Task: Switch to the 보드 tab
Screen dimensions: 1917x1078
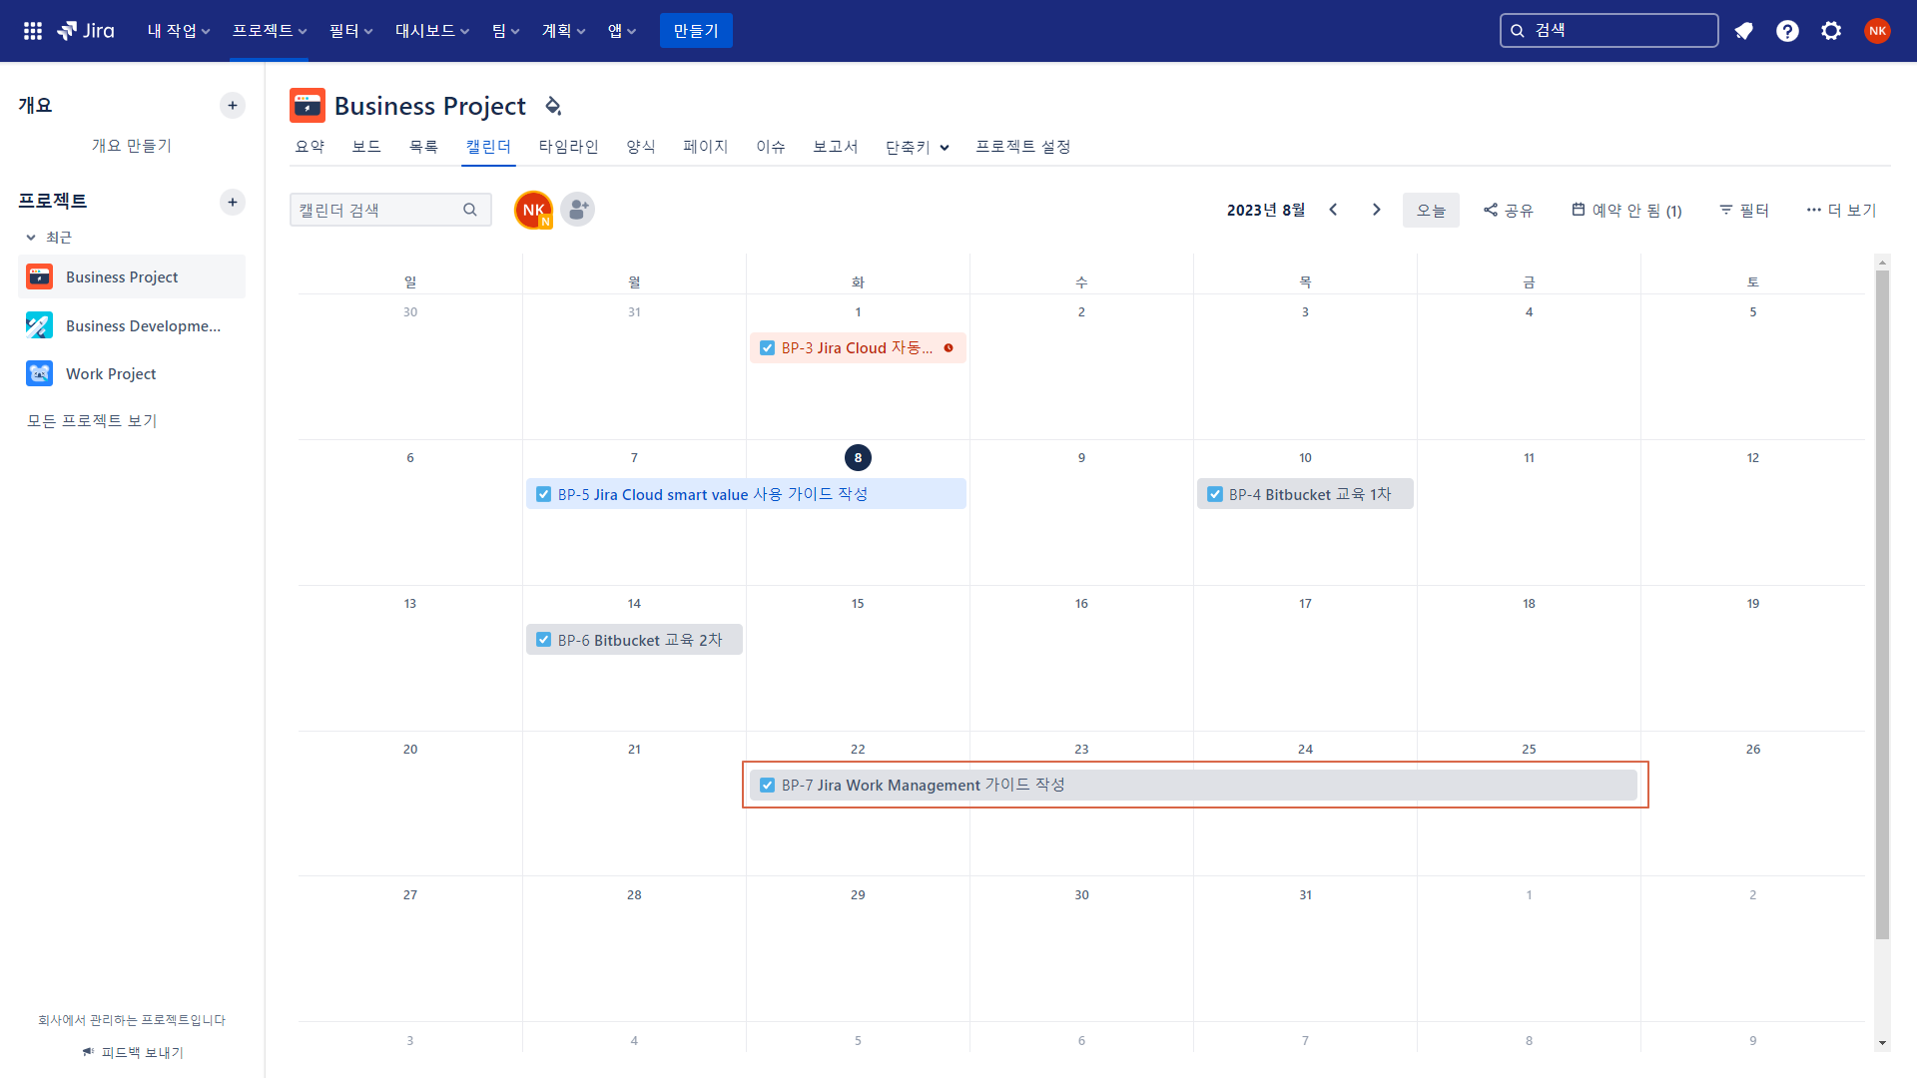Action: 366,147
